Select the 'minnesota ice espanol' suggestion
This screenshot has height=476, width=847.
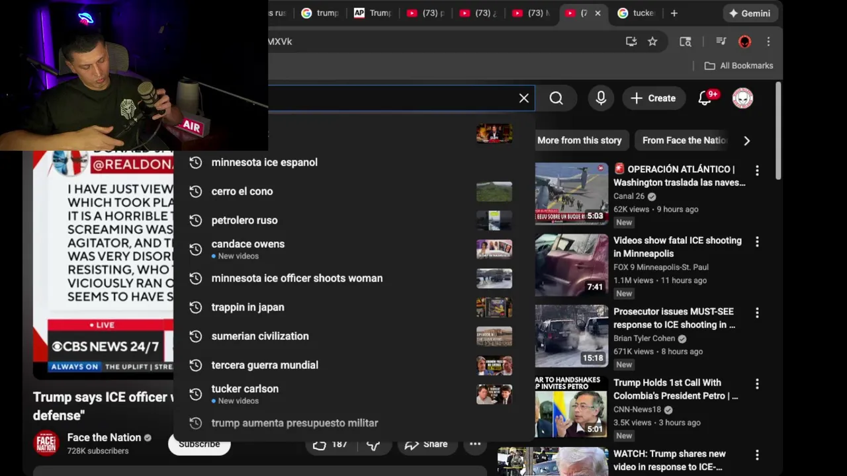point(354,163)
